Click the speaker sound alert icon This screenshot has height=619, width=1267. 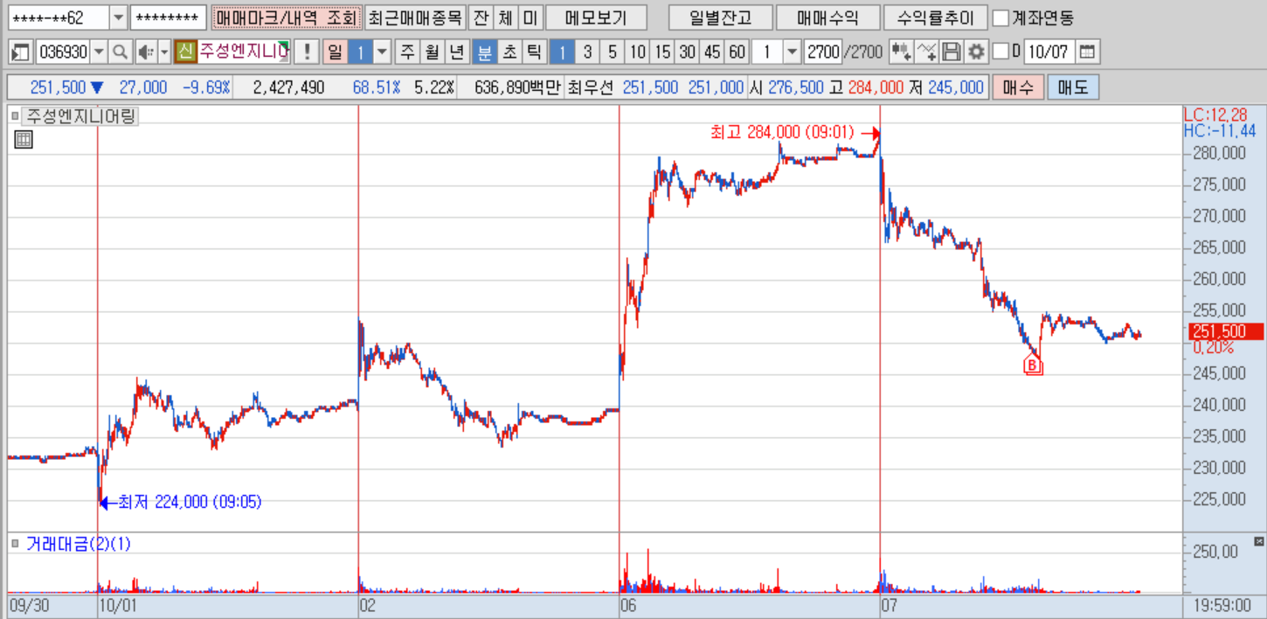(x=145, y=52)
